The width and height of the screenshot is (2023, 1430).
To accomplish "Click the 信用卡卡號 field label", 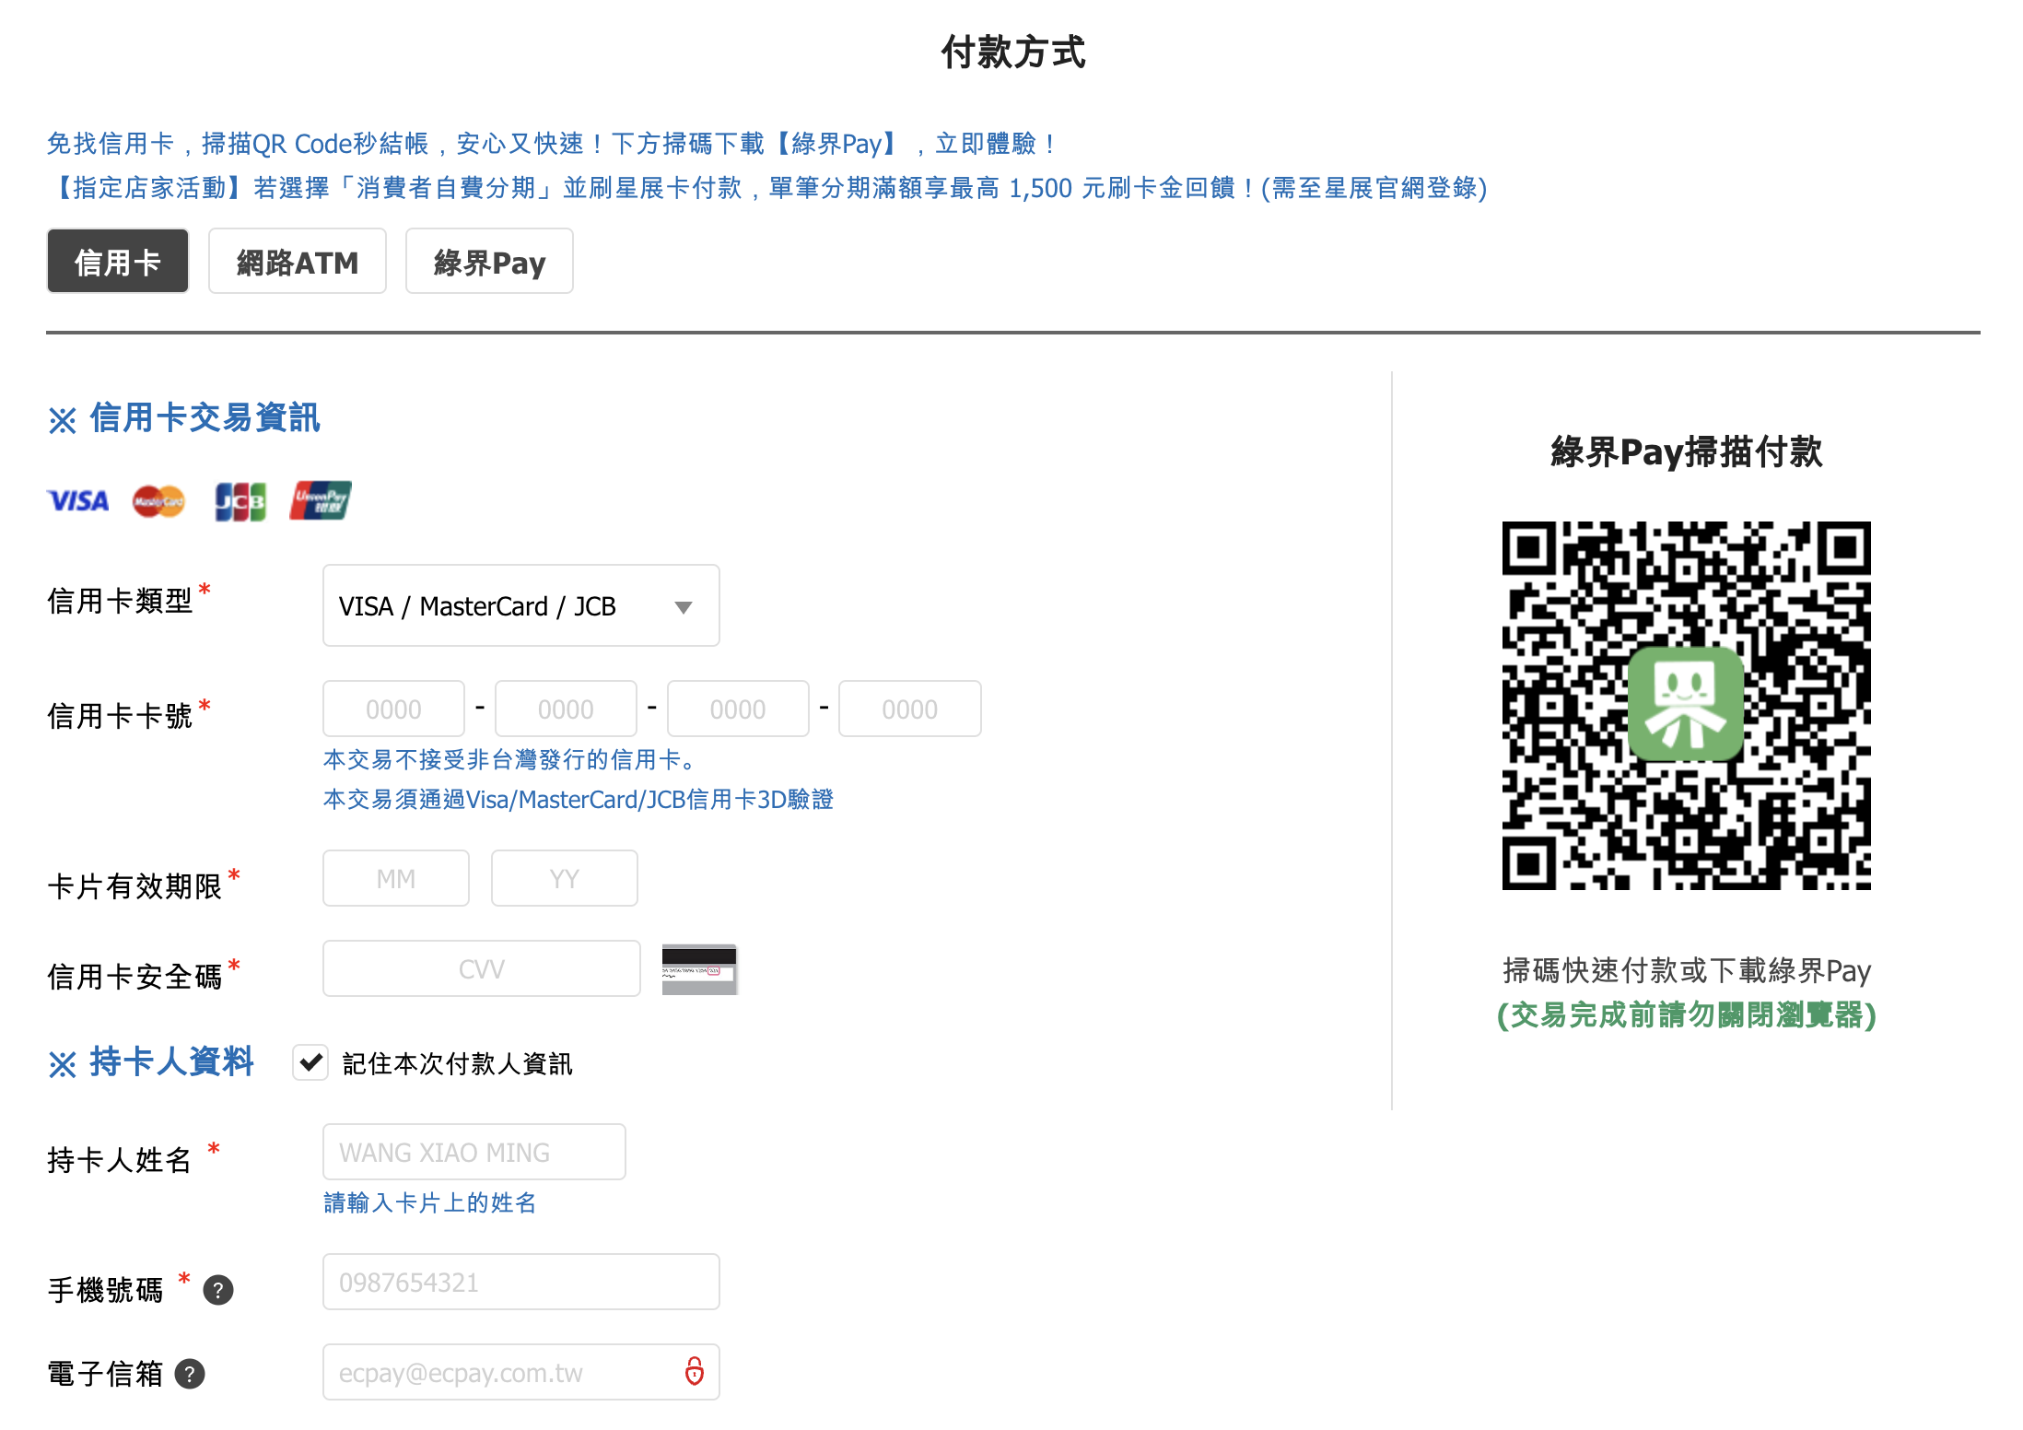I will 120,716.
